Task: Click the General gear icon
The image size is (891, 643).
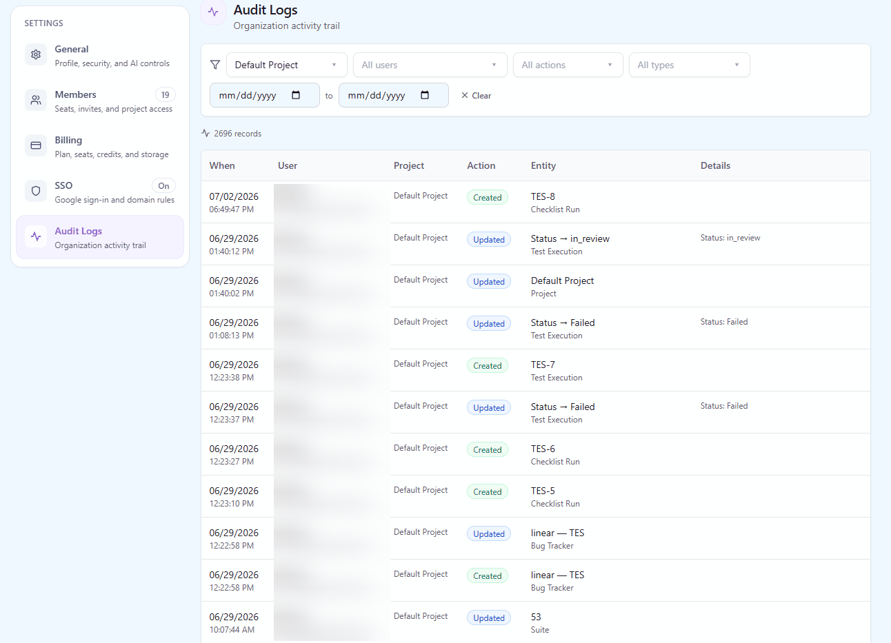Action: pyautogui.click(x=36, y=54)
